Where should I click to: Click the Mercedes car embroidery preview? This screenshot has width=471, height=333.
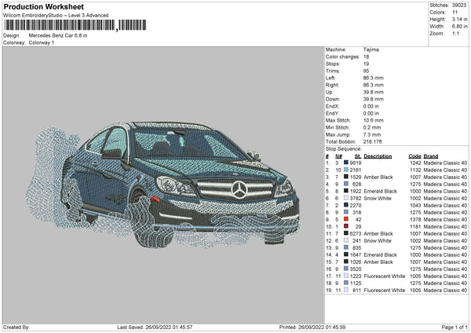coord(162,184)
